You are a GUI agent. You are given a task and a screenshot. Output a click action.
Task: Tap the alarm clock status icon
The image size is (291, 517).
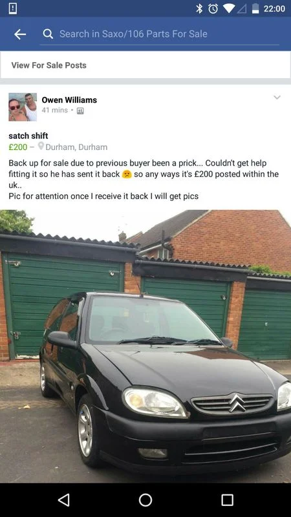click(x=213, y=9)
